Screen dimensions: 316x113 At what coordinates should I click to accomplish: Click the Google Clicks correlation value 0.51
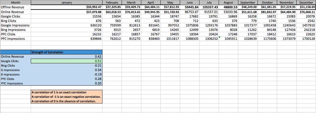67,61
